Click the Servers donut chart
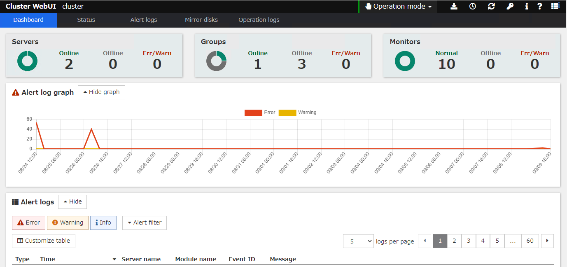 [x=27, y=61]
